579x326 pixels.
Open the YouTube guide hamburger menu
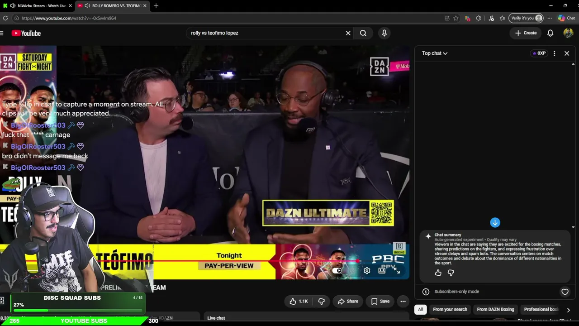[2, 33]
